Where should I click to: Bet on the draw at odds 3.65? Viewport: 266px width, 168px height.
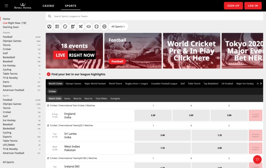pos(191,115)
